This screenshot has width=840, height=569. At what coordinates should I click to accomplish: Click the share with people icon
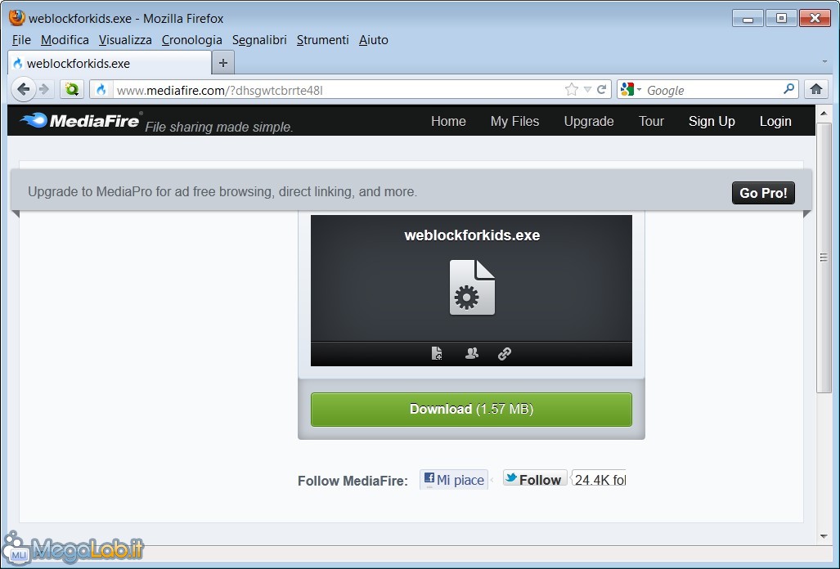coord(471,353)
